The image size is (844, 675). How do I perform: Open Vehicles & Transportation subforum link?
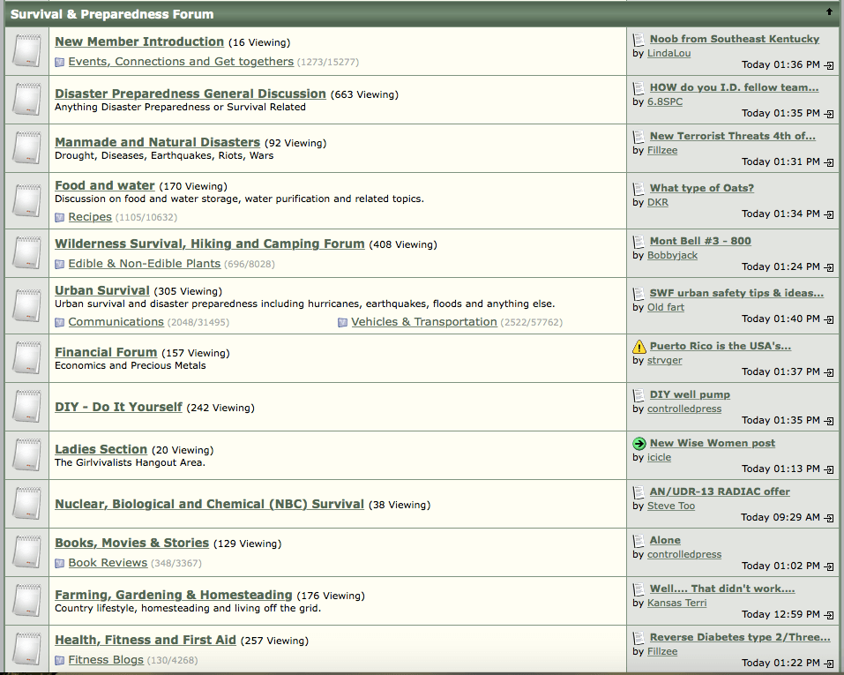424,321
